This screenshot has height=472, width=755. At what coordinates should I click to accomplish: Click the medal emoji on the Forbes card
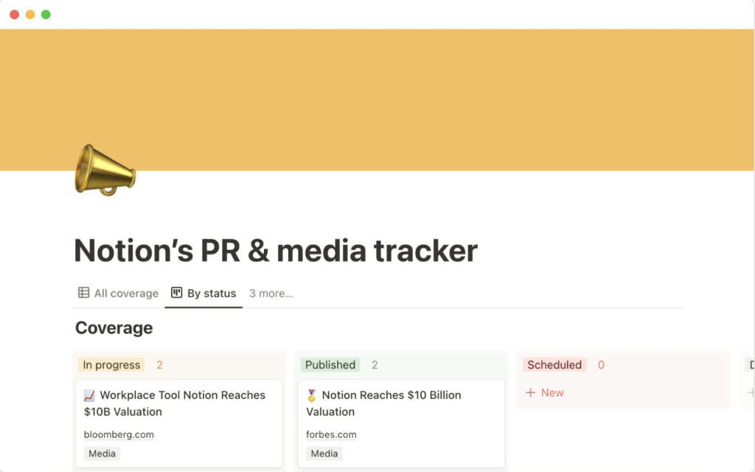(312, 395)
